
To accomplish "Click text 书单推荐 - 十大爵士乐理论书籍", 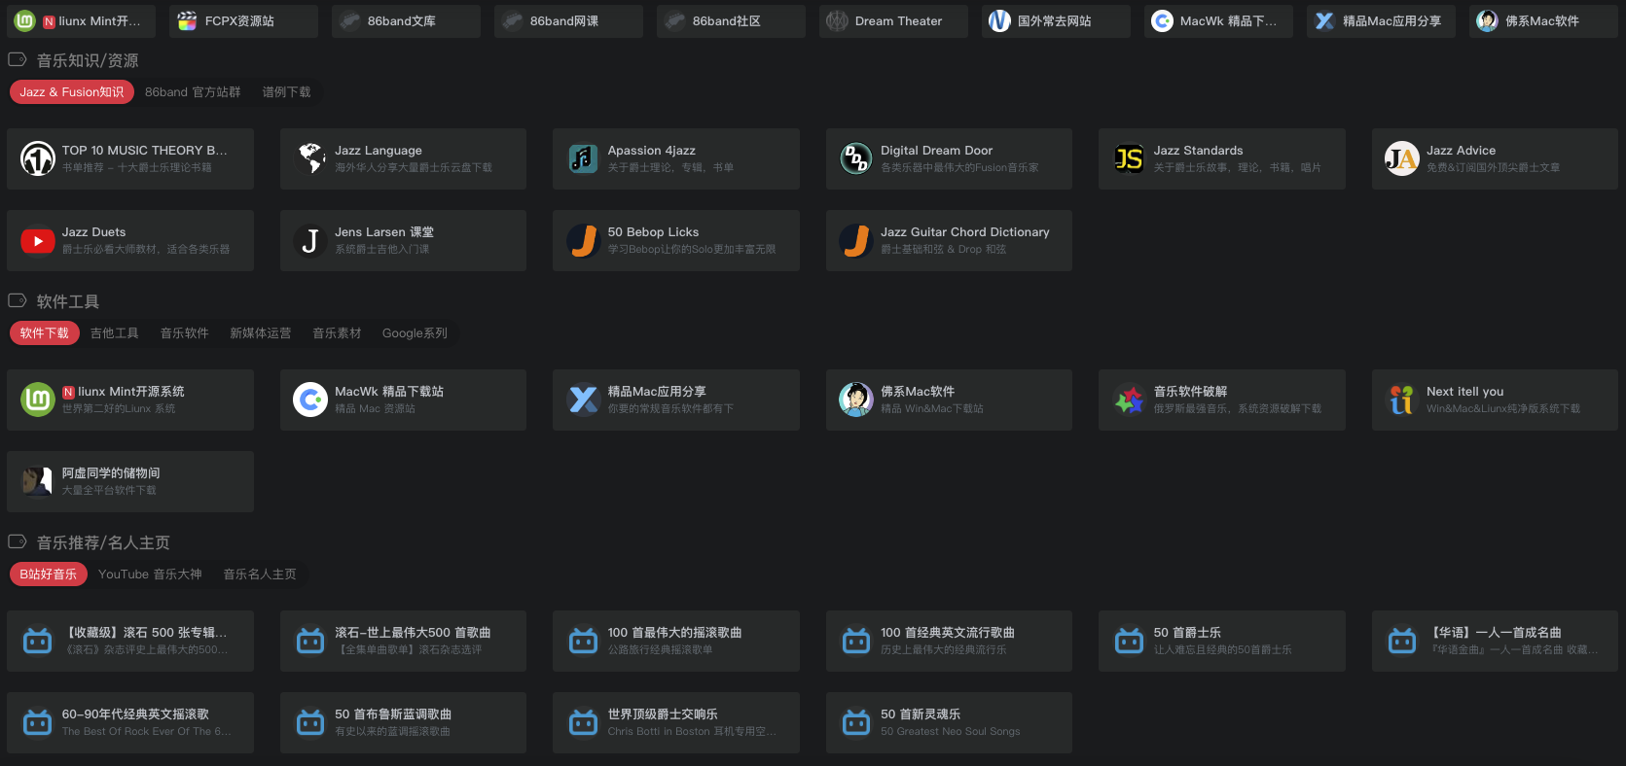I will [137, 168].
